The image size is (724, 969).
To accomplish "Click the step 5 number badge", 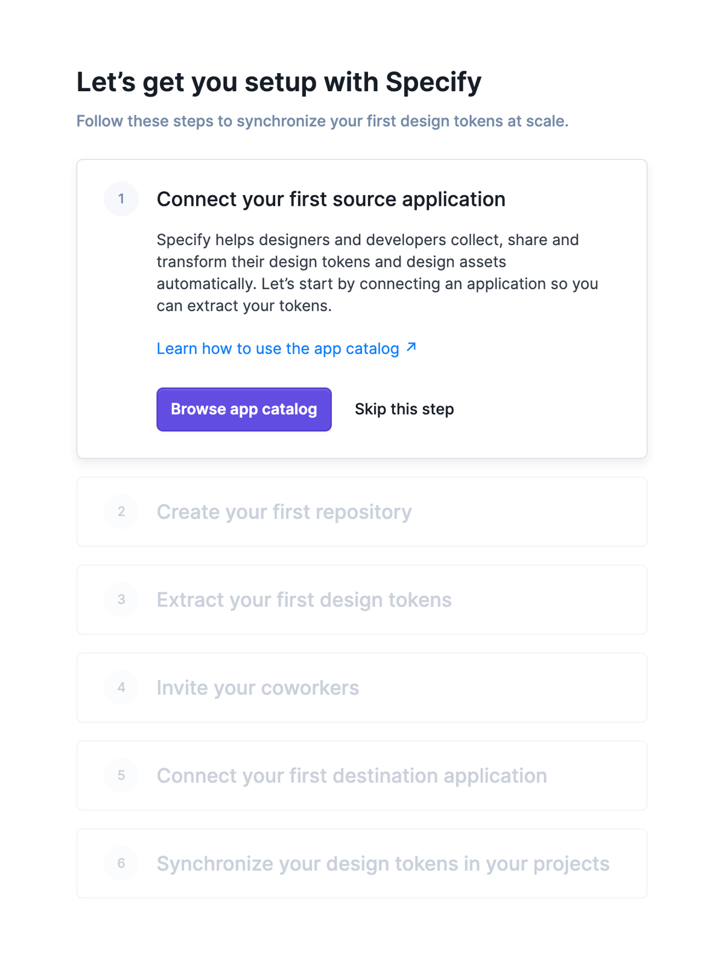I will 121,776.
